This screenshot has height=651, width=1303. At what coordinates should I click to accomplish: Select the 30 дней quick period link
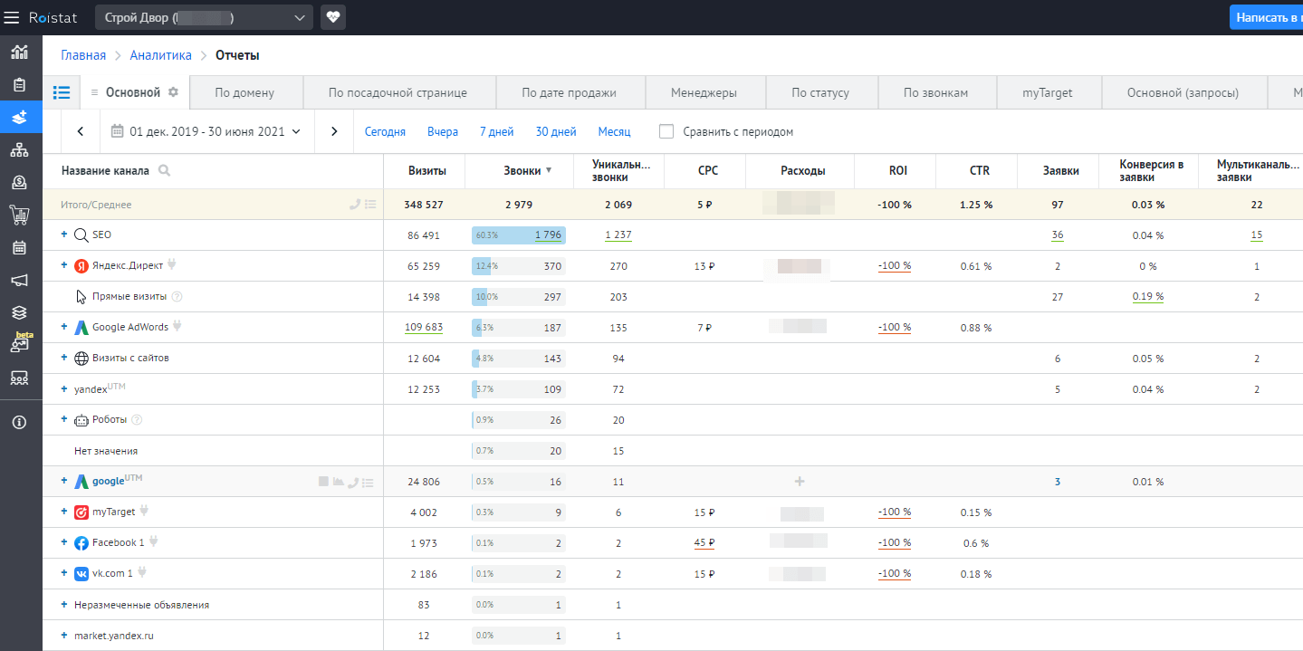click(x=555, y=131)
